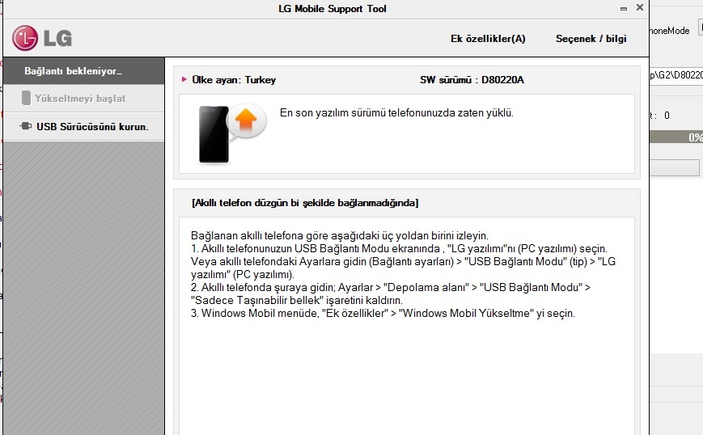Viewport: 703px width, 435px height.
Task: Click SW sürümü : D80220A text
Action: pyautogui.click(x=472, y=80)
